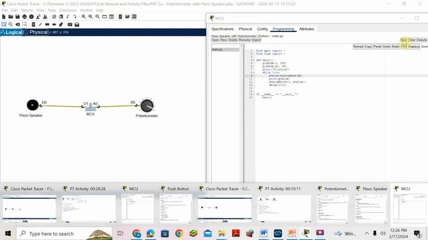This screenshot has height=240, width=428.
Task: Open the Activity Wizard toolbar icon
Action: click(45, 17)
